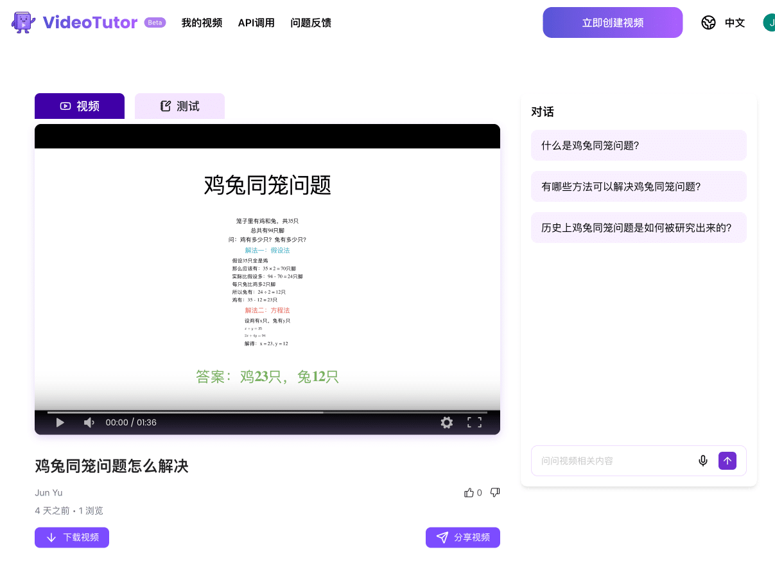Send a chat message with the arrow button

(x=727, y=461)
